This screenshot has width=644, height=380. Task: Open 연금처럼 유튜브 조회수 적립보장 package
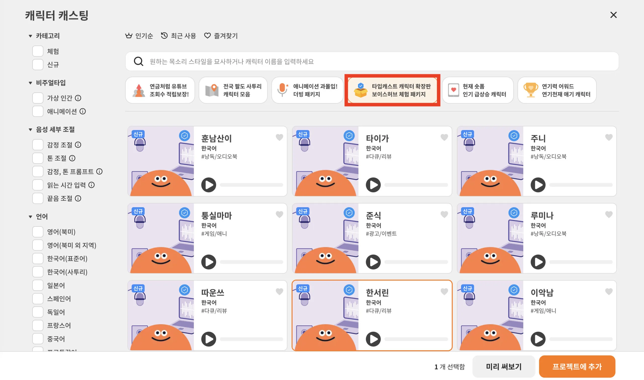coord(160,90)
